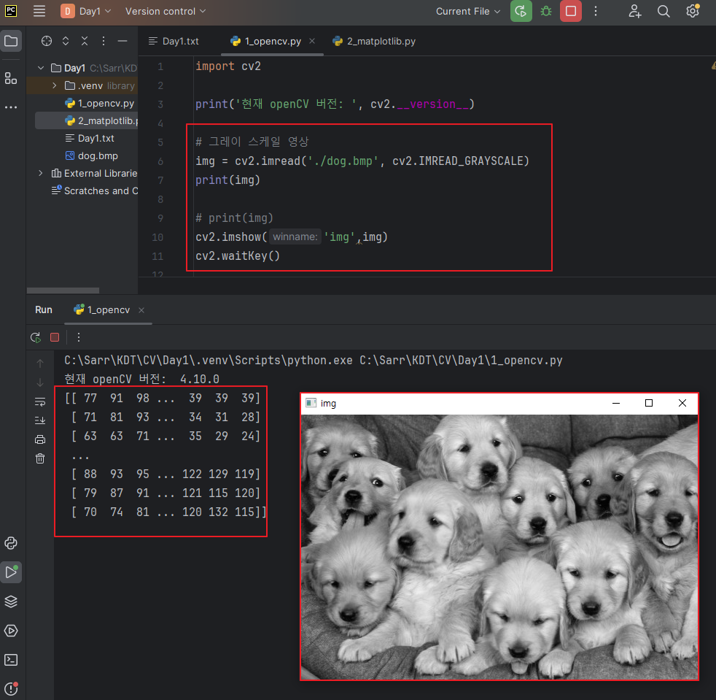Image resolution: width=716 pixels, height=700 pixels.
Task: Click Collapse All in the project panel
Action: coord(85,41)
